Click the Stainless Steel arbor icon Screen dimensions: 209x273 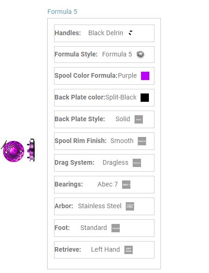pyautogui.click(x=130, y=206)
